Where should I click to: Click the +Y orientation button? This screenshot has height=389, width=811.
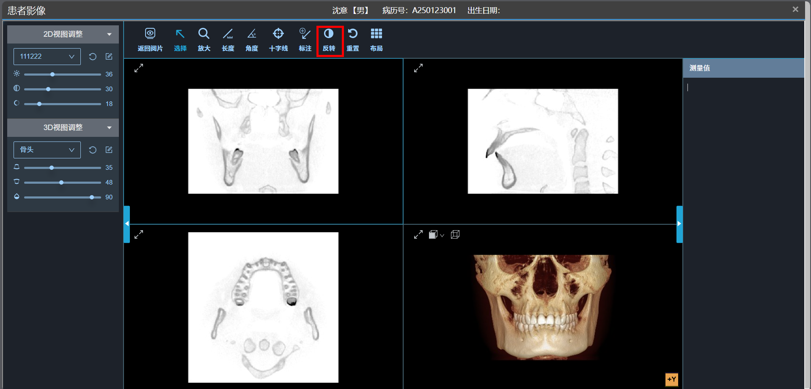pos(671,379)
